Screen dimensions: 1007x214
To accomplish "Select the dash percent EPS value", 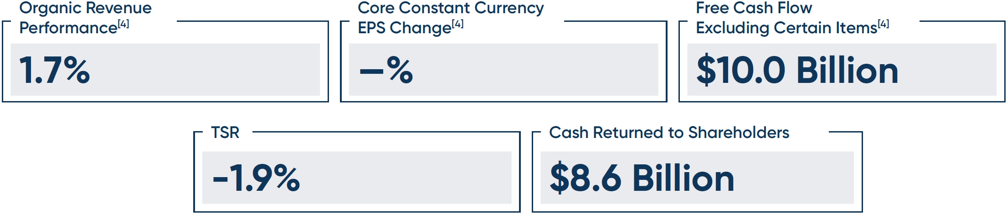I will pos(386,70).
